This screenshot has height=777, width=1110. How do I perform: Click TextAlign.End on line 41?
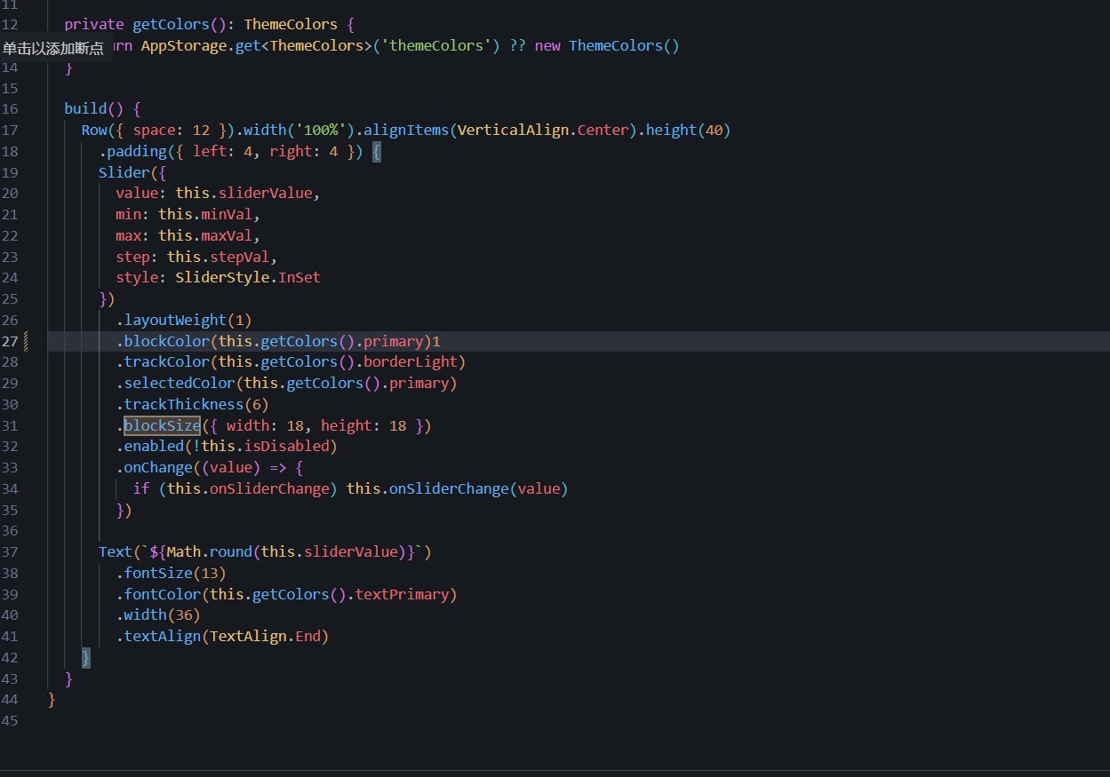pyautogui.click(x=265, y=636)
